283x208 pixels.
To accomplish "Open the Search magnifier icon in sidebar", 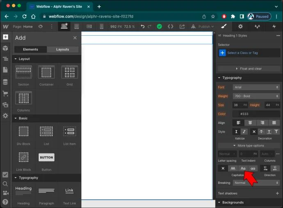I will (x=5, y=184).
